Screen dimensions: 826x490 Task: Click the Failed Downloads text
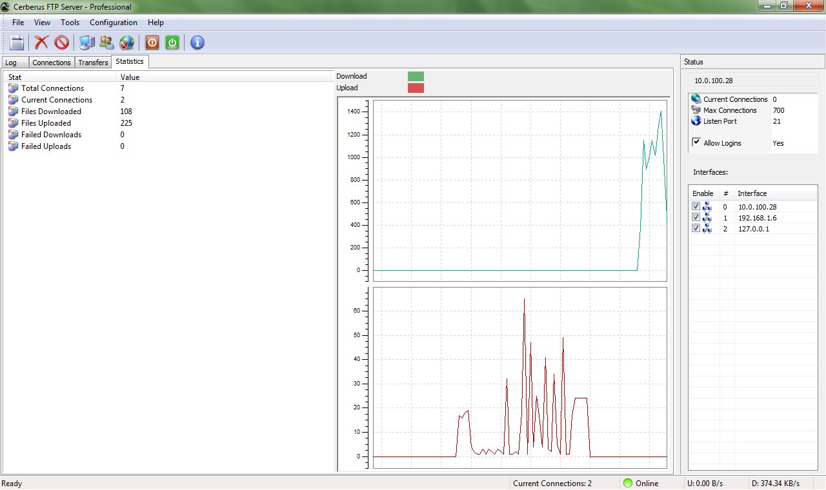pos(51,135)
